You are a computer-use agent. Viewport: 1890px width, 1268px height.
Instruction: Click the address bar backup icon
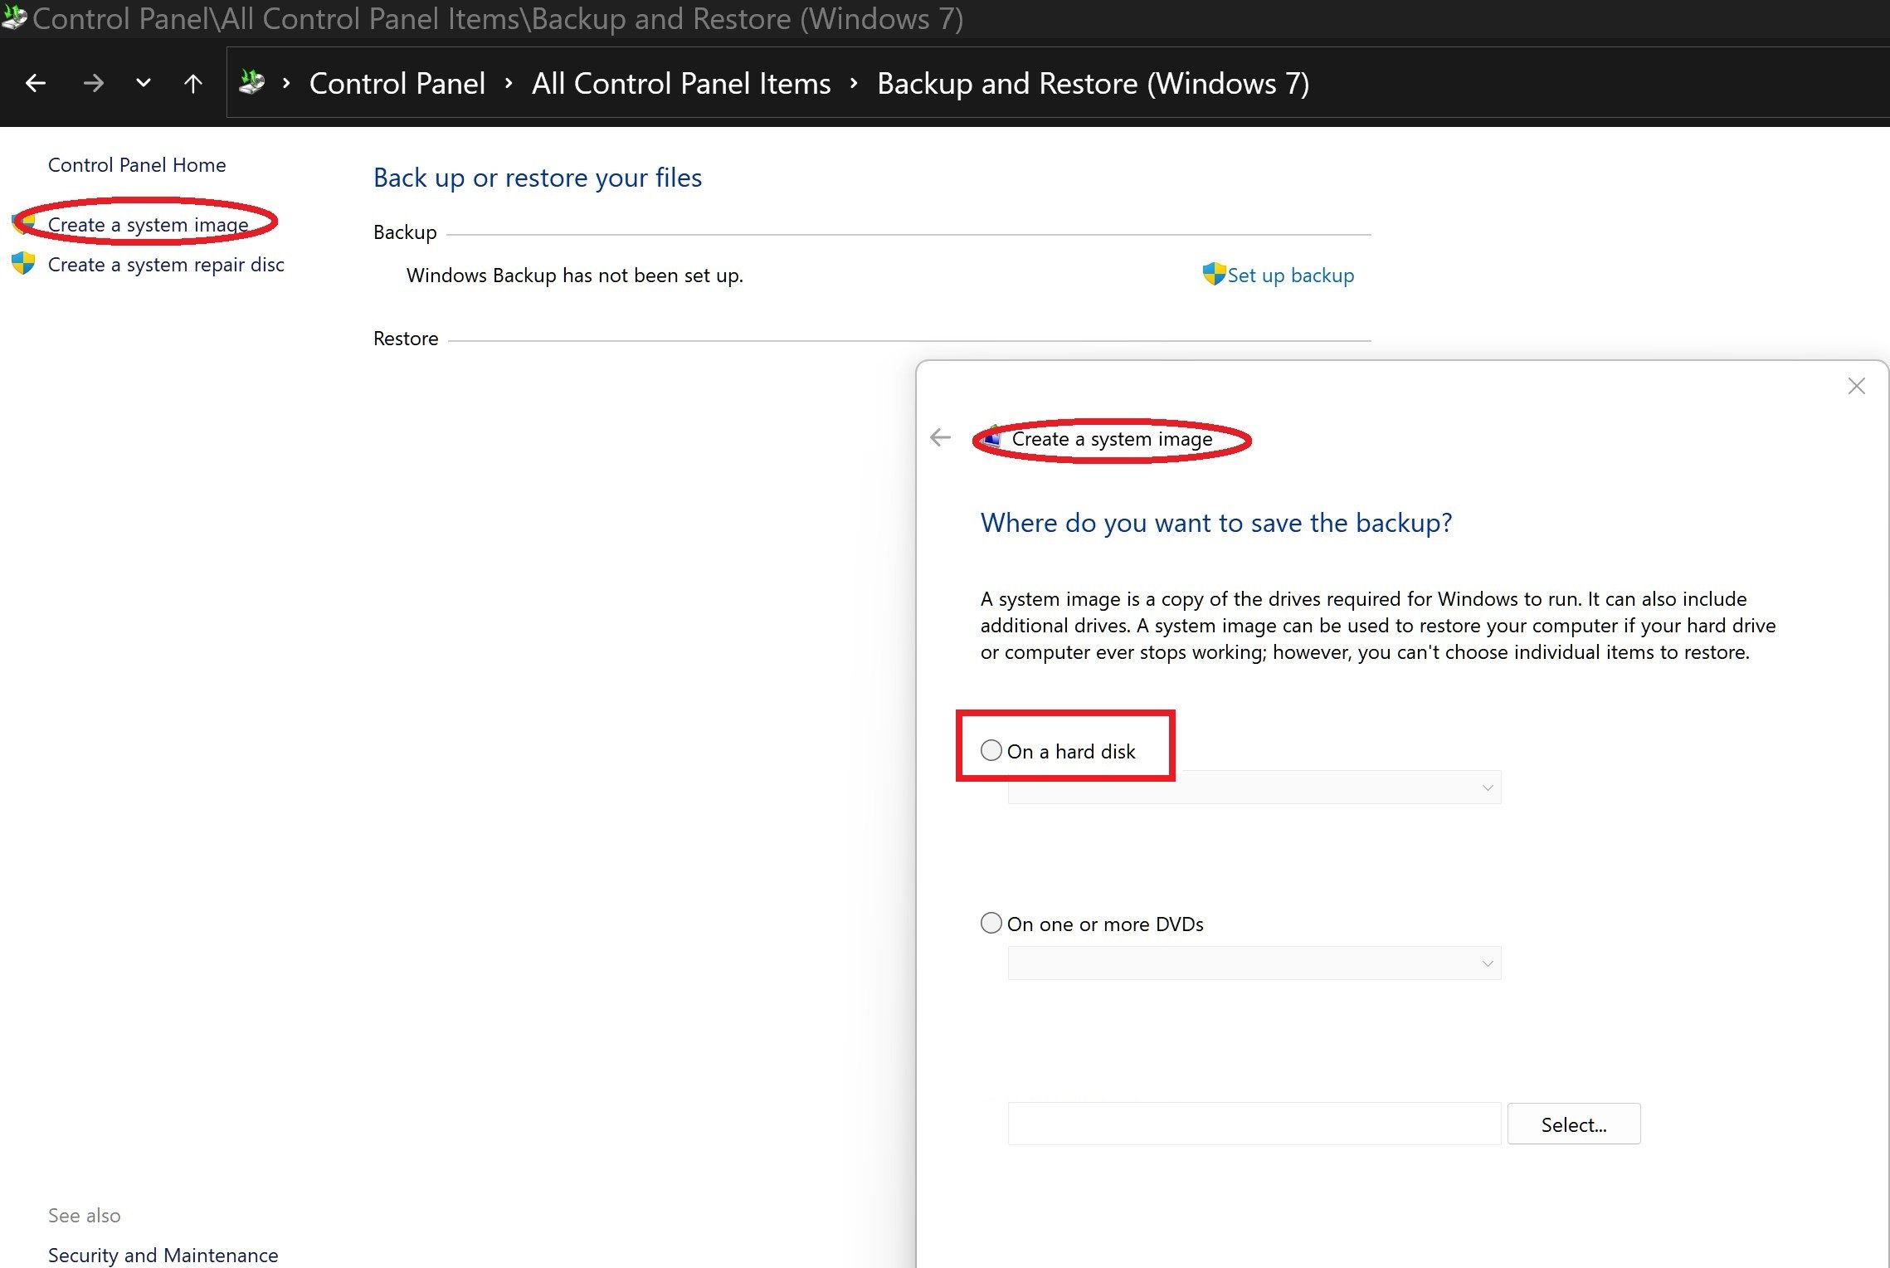[x=252, y=82]
